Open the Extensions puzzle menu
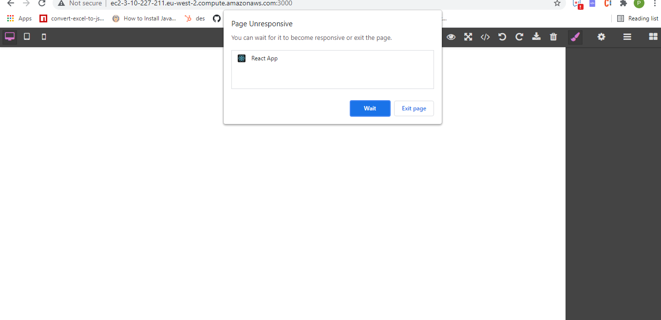Screen dimensions: 661x320 click(623, 3)
